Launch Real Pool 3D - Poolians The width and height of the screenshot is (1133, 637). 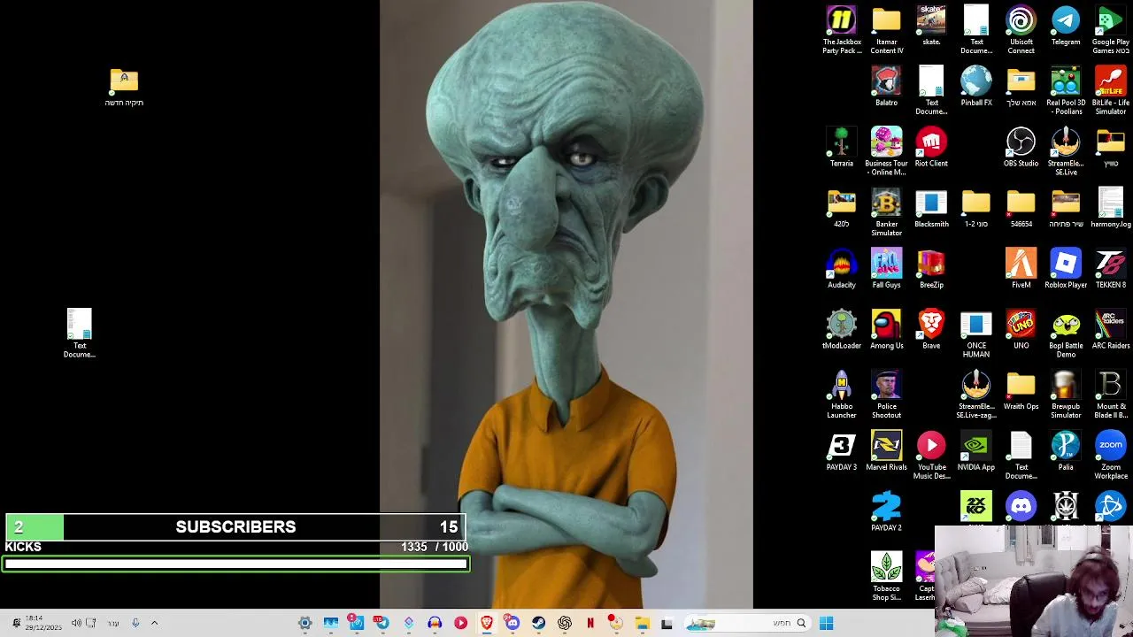1066,90
